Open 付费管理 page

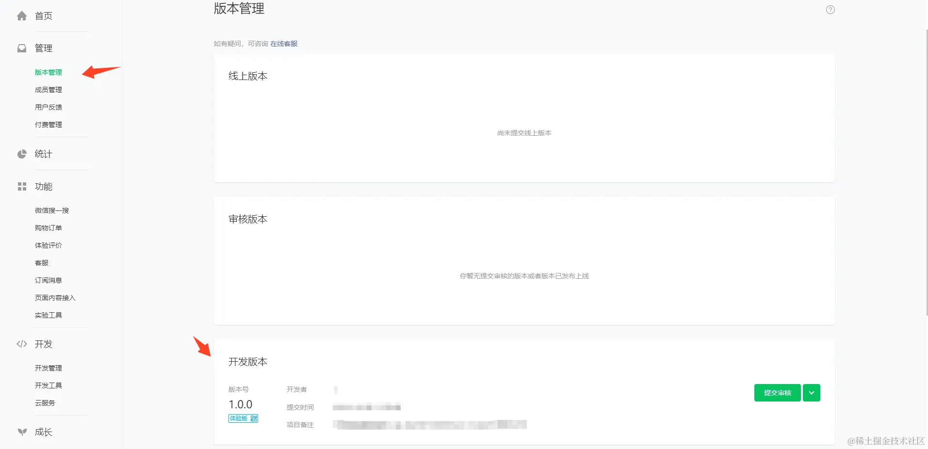click(x=49, y=125)
